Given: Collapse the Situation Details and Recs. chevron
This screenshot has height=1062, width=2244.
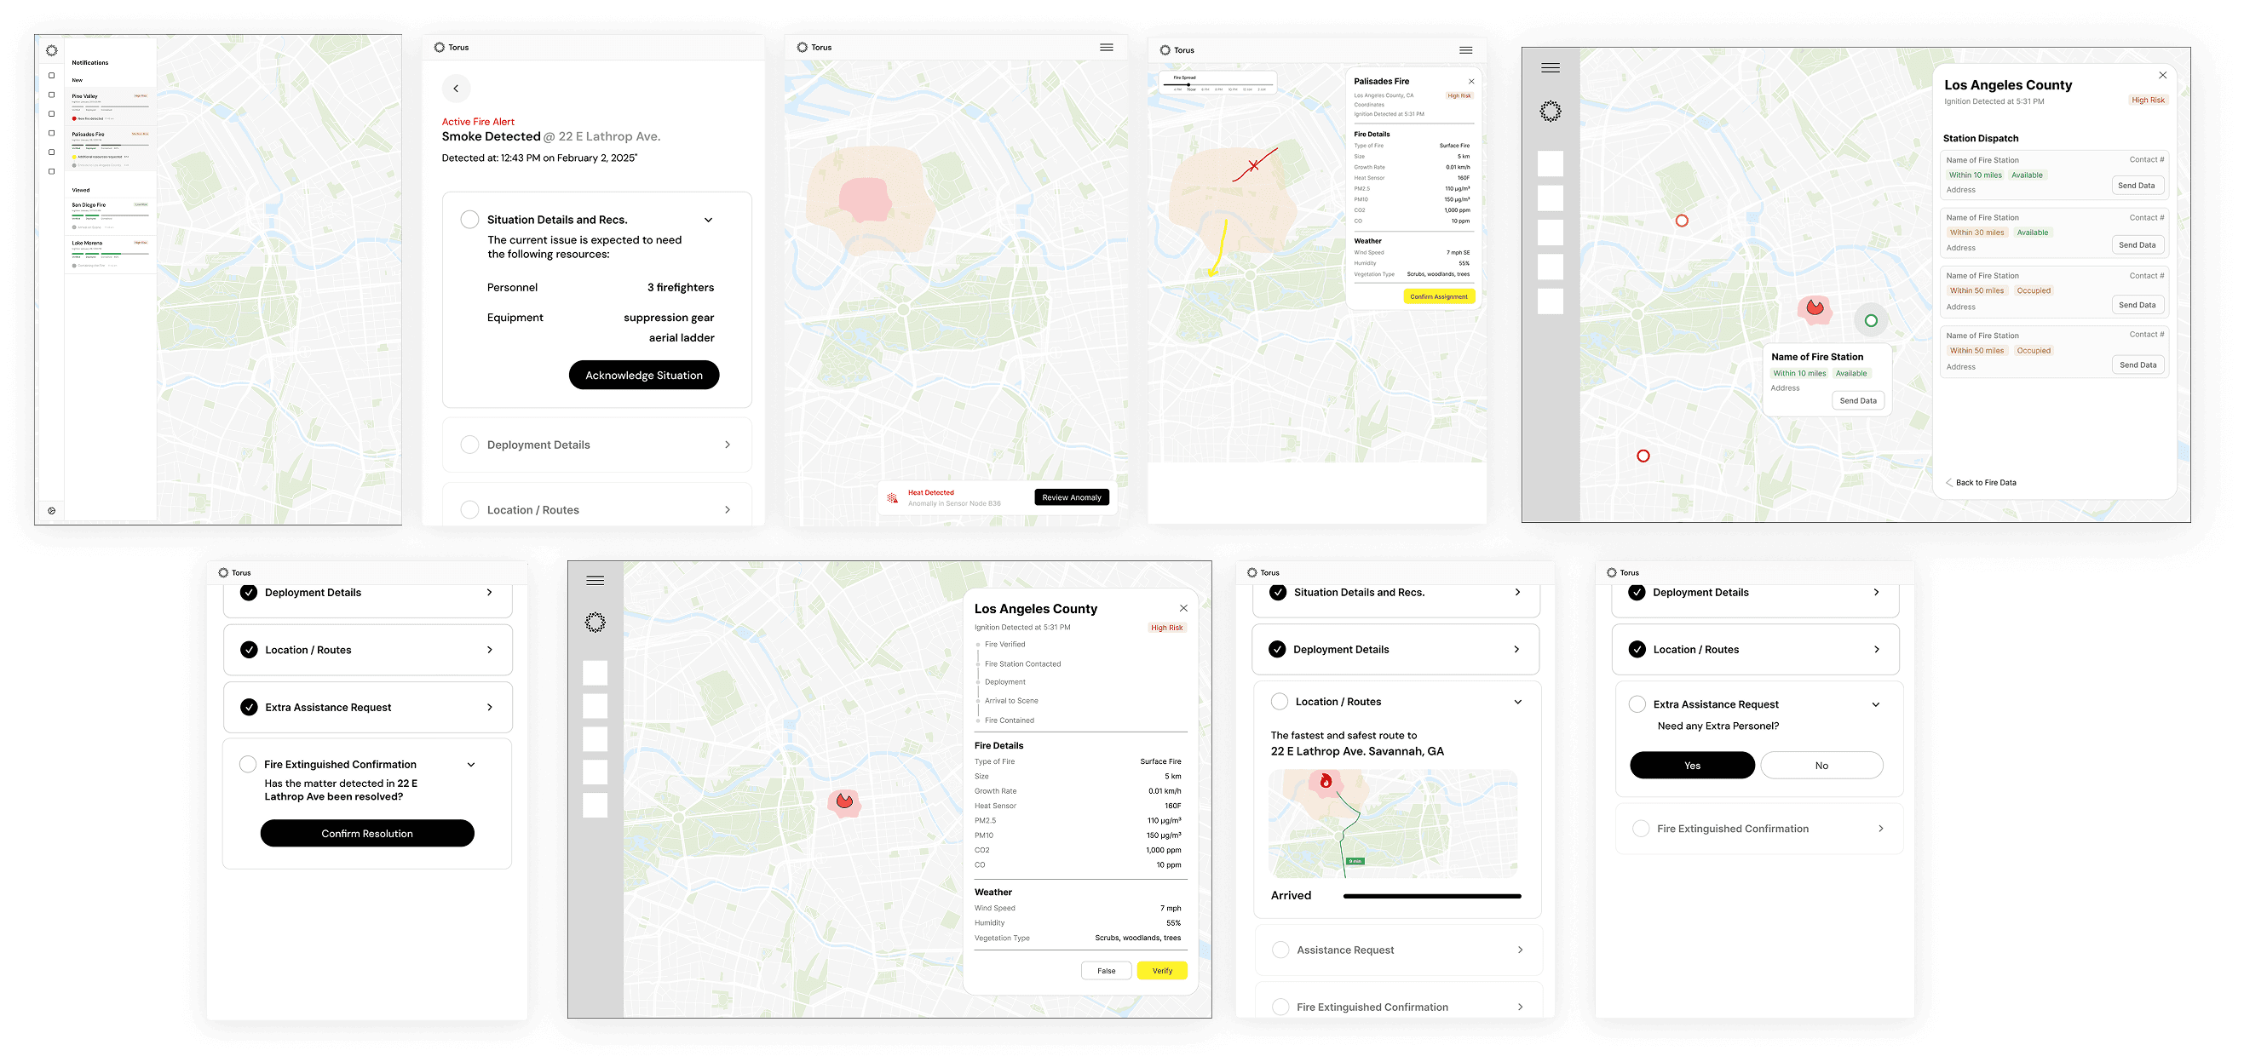Looking at the screenshot, I should tap(708, 221).
